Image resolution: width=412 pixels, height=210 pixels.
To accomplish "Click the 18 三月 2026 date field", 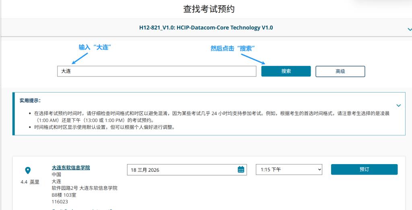I will click(187, 170).
